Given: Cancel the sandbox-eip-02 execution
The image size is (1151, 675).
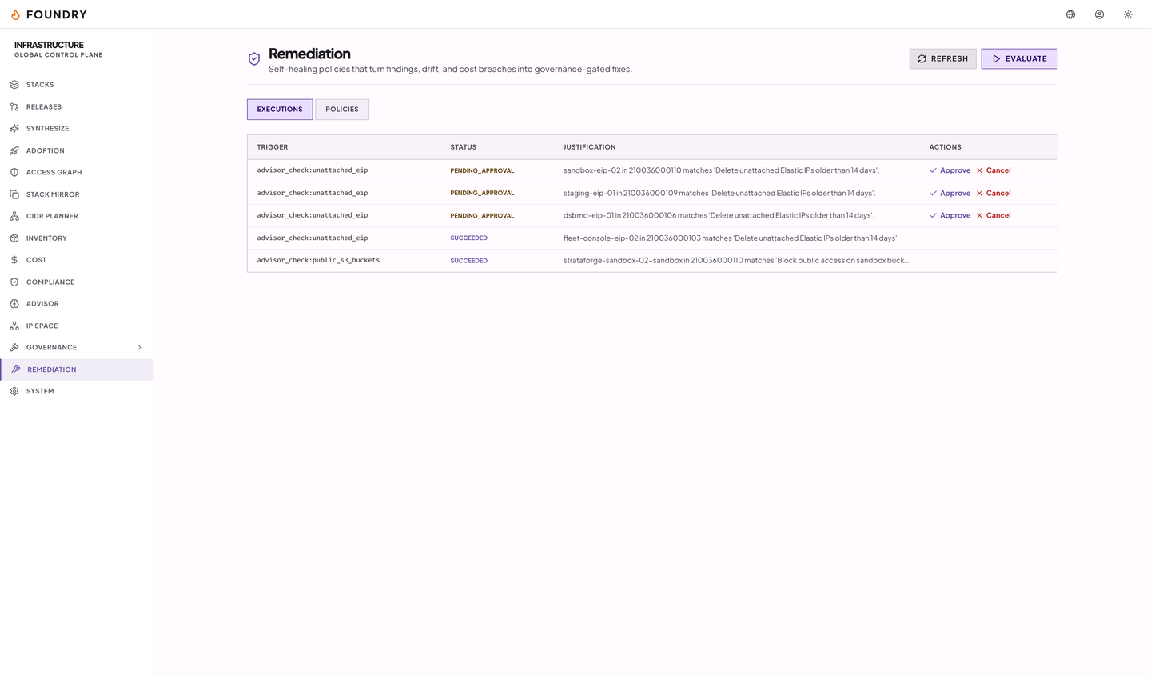Looking at the screenshot, I should [x=994, y=170].
